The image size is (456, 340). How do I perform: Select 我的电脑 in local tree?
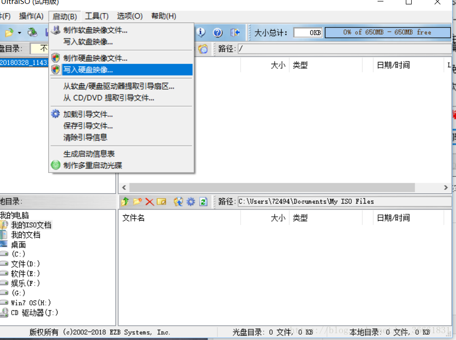tap(14, 215)
